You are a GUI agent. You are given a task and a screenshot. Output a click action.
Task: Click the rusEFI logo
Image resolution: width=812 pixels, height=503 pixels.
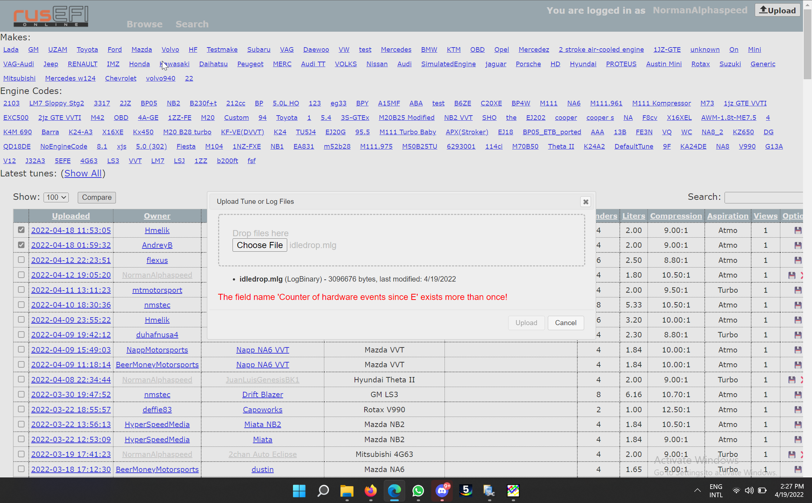[x=50, y=16]
